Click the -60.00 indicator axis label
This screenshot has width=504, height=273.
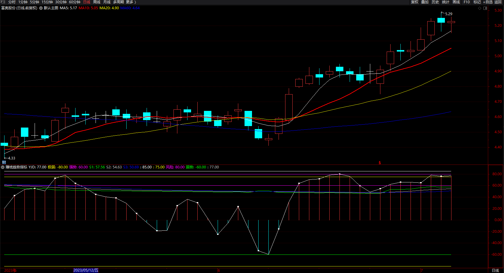pyautogui.click(x=497, y=255)
